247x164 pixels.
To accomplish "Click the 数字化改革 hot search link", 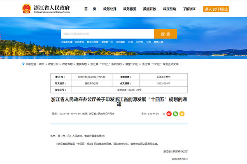I will [x=92, y=42].
